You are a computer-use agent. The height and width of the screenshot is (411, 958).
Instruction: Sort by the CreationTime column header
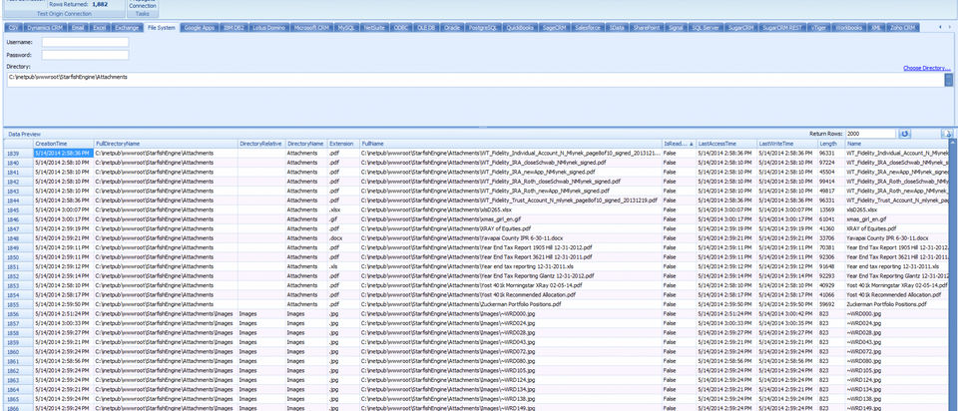coord(64,144)
